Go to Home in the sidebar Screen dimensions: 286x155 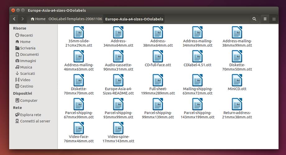click(x=23, y=42)
